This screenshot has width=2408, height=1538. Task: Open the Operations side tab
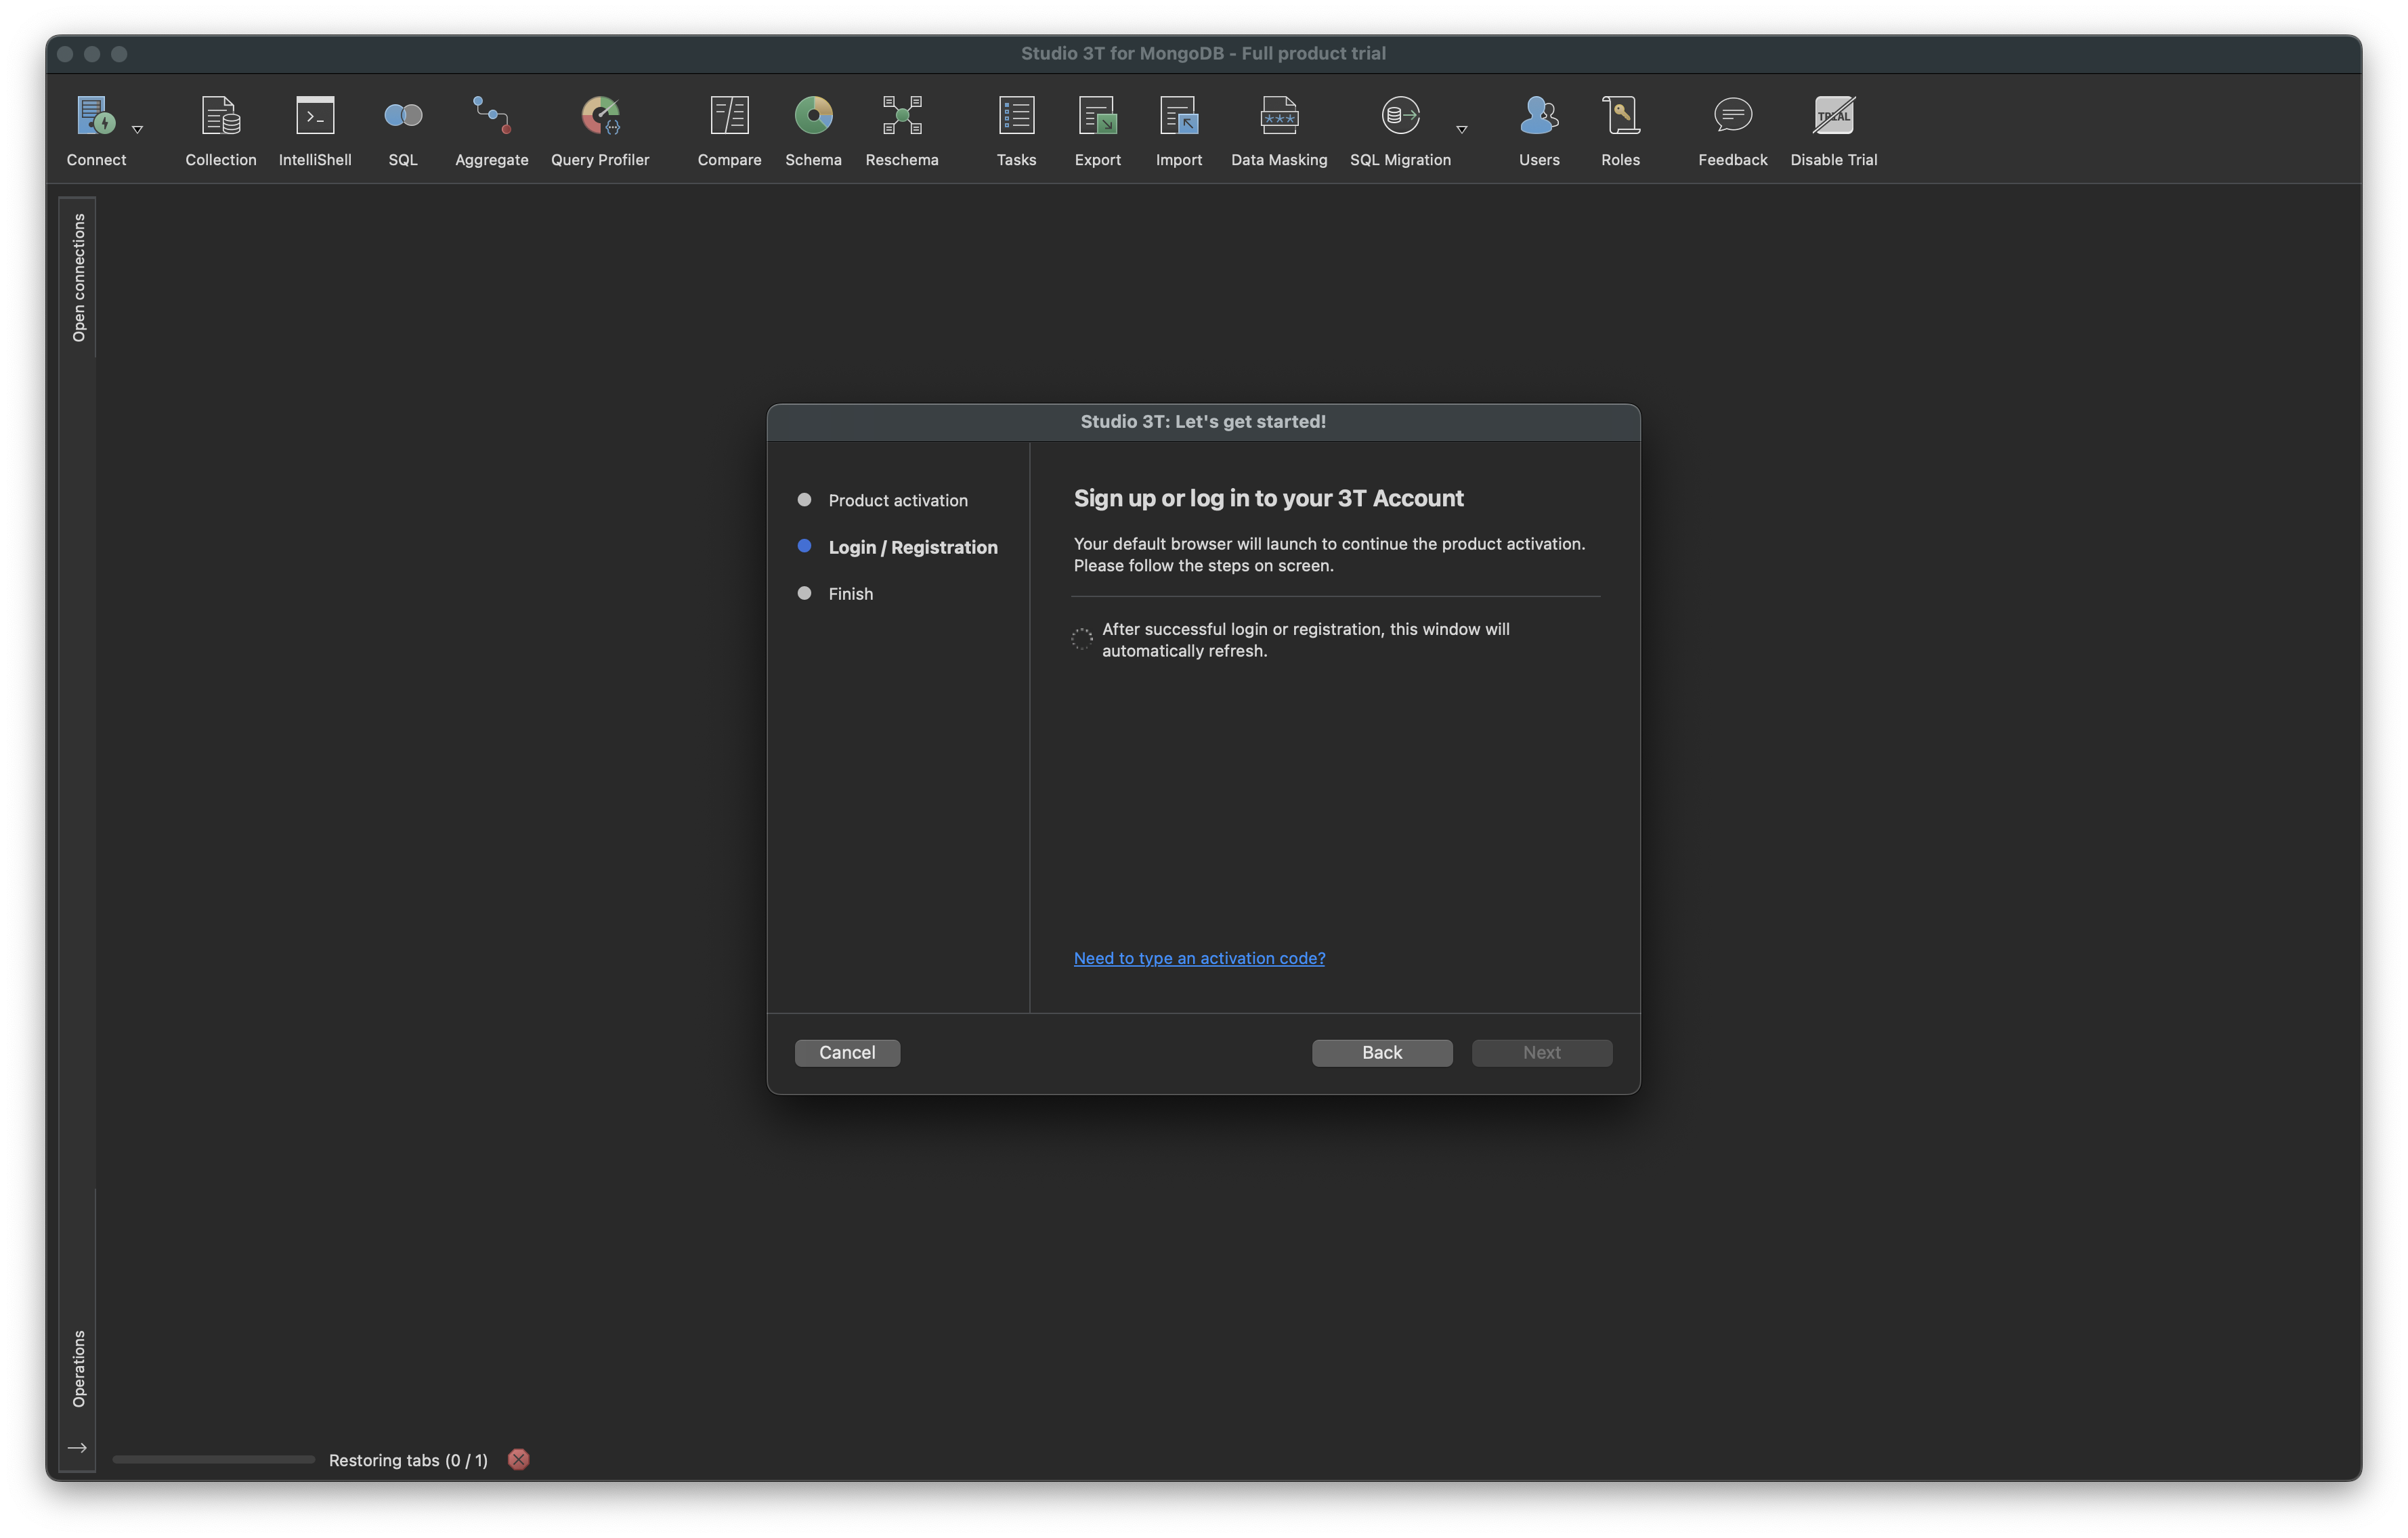[78, 1368]
